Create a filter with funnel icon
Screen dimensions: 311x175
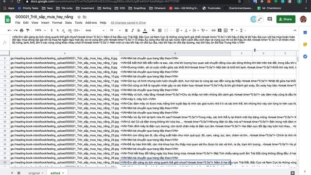[x=232, y=30]
